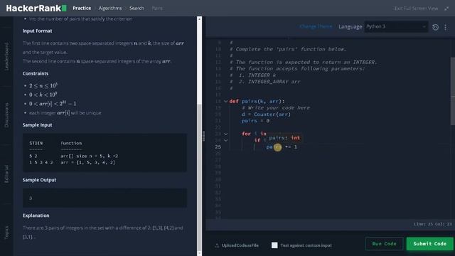This screenshot has width=455, height=256.
Task: Switch to the Editorial side tab
Action: [6, 174]
